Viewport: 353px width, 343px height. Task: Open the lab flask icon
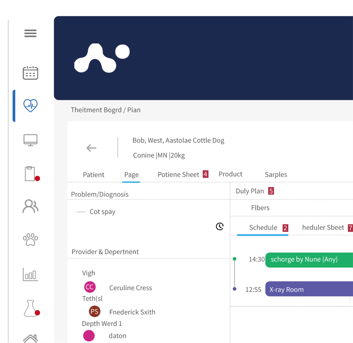point(30,308)
